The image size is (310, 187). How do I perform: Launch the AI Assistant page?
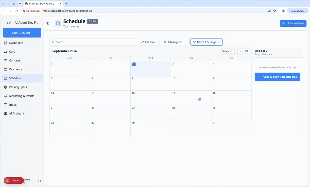tap(22, 114)
